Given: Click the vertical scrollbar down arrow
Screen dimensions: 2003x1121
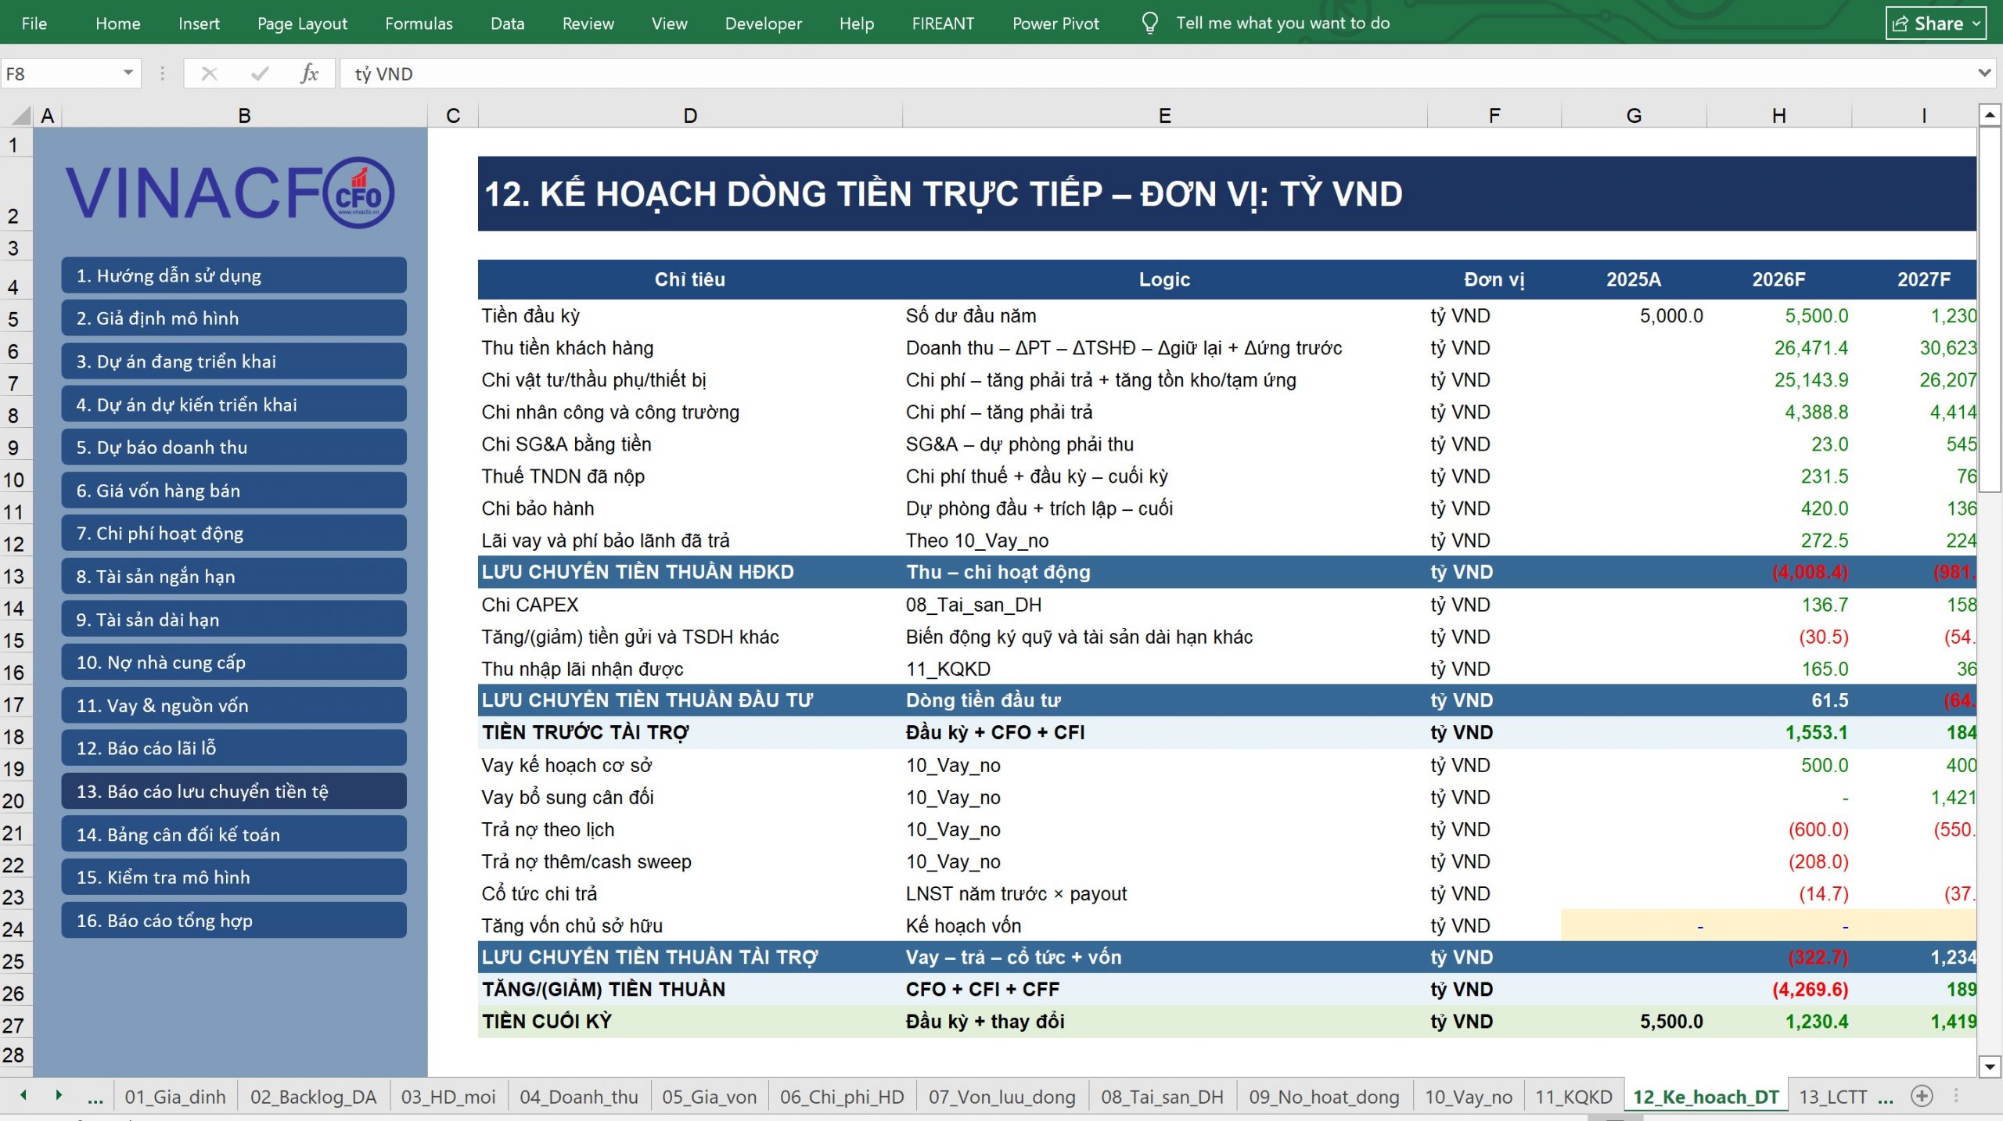Looking at the screenshot, I should point(1989,1065).
